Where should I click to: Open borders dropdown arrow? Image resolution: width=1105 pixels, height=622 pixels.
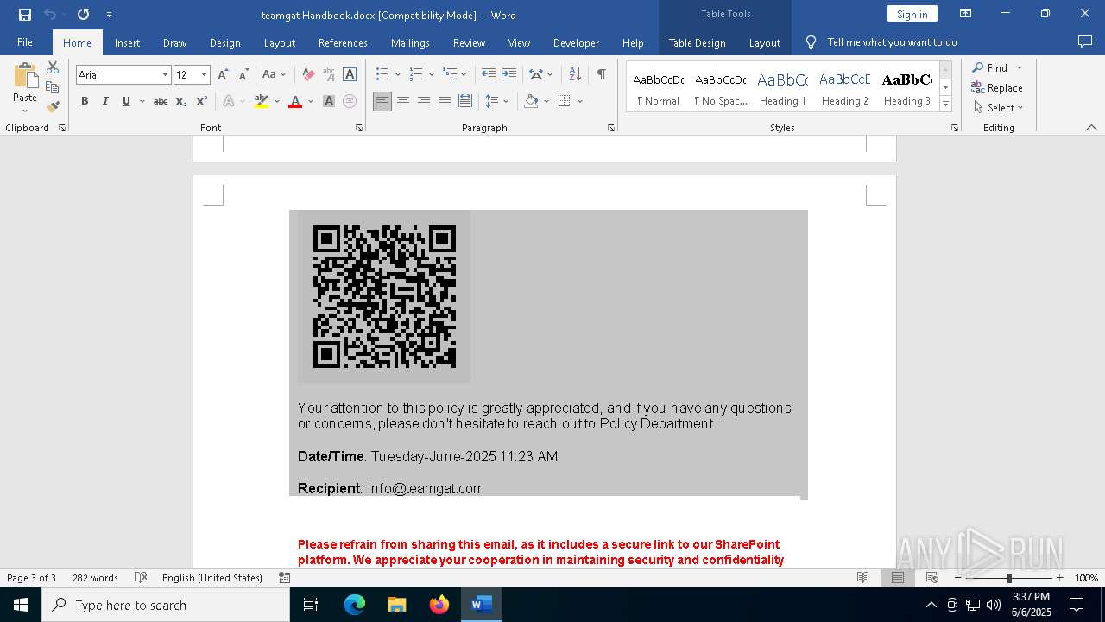[x=580, y=101]
